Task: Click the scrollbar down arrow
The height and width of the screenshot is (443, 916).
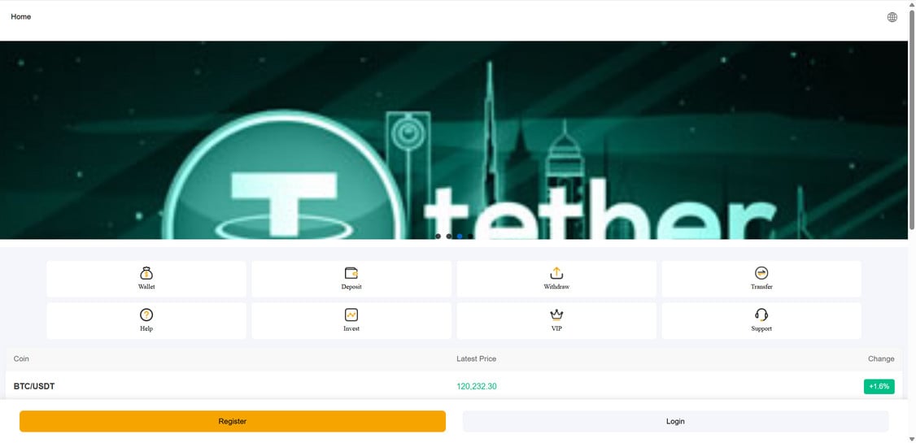Action: [912, 439]
